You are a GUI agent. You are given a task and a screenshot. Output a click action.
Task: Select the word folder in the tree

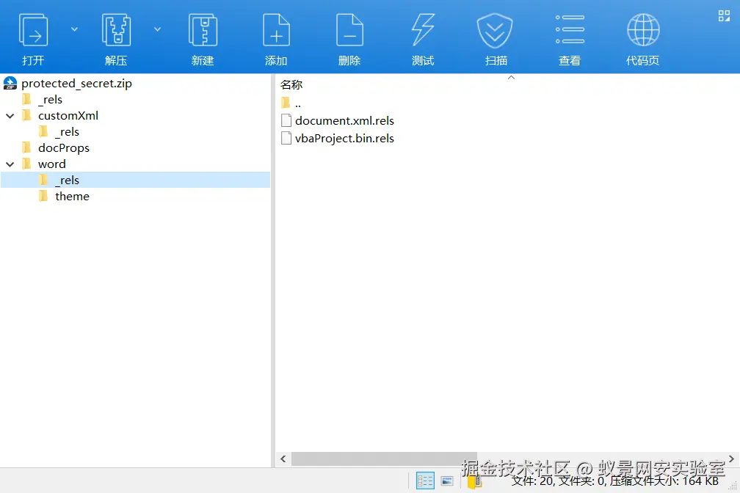[x=52, y=164]
